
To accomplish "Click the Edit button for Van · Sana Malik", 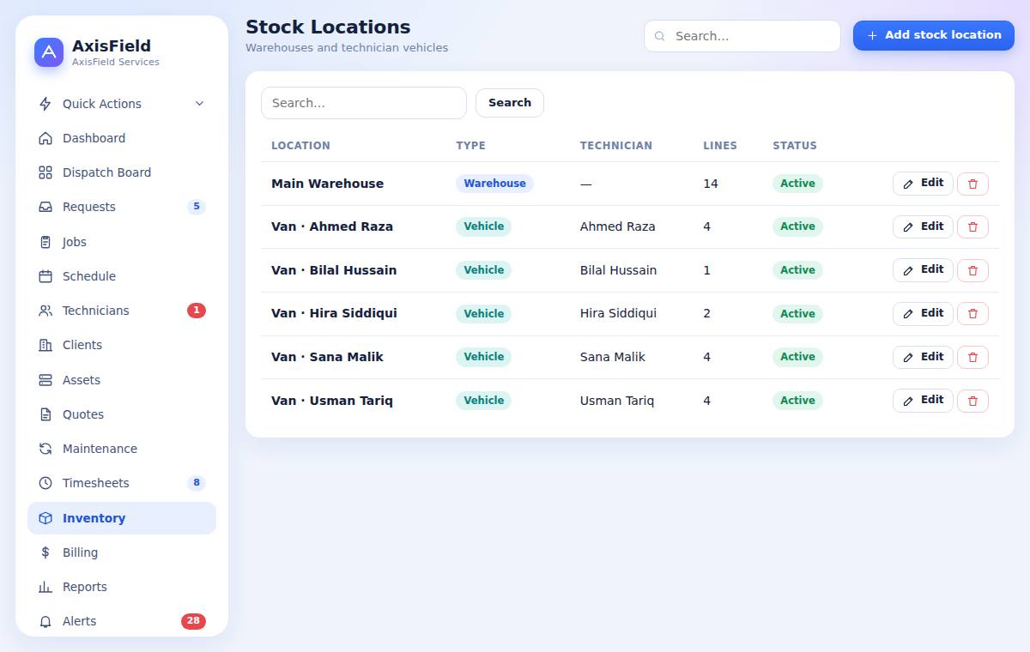I will tap(923, 357).
